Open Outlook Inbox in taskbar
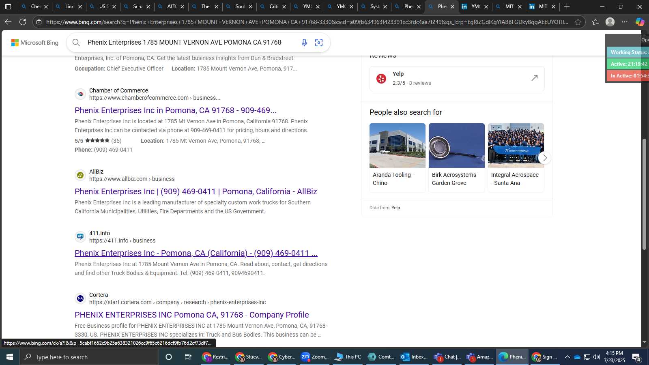 coord(414,357)
